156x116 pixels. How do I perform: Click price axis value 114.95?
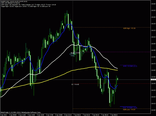coord(153,50)
